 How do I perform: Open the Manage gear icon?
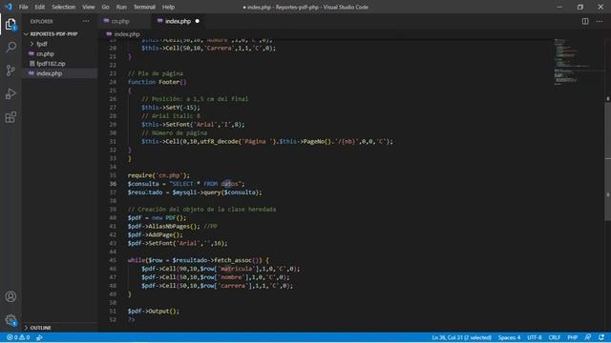pyautogui.click(x=11, y=320)
